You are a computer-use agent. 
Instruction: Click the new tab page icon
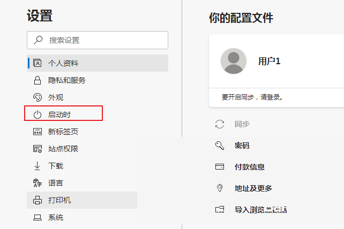pos(38,132)
